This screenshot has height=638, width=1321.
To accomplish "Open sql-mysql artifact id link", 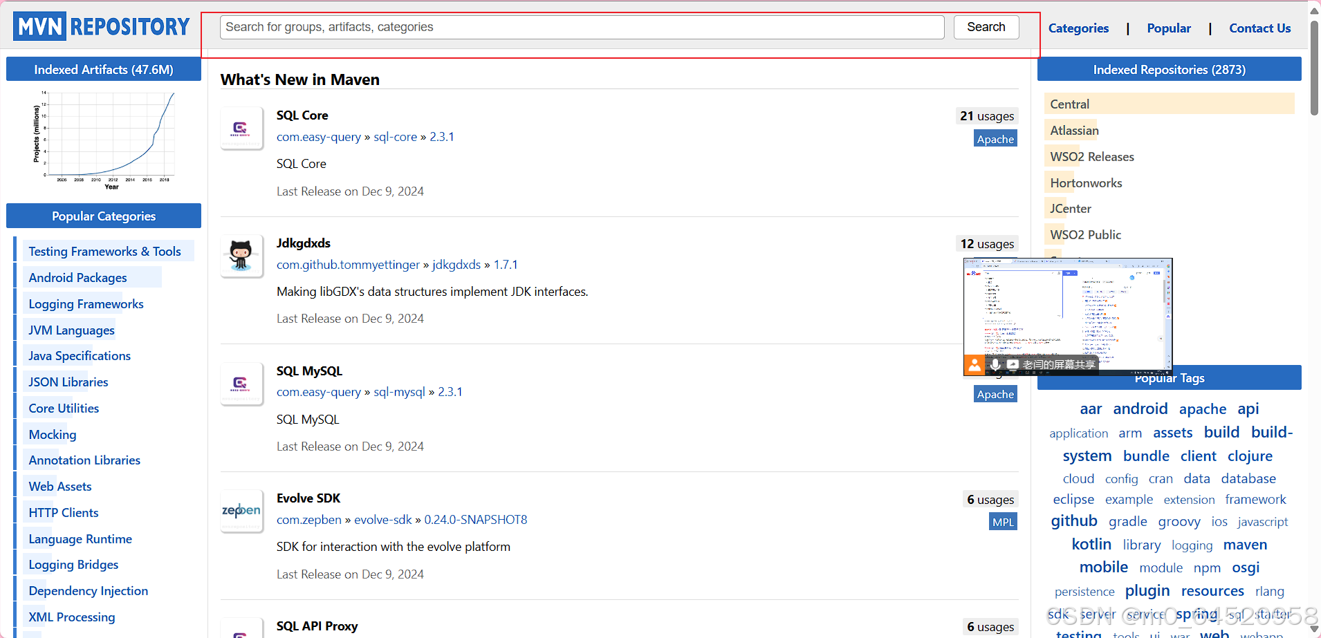I will pyautogui.click(x=399, y=392).
